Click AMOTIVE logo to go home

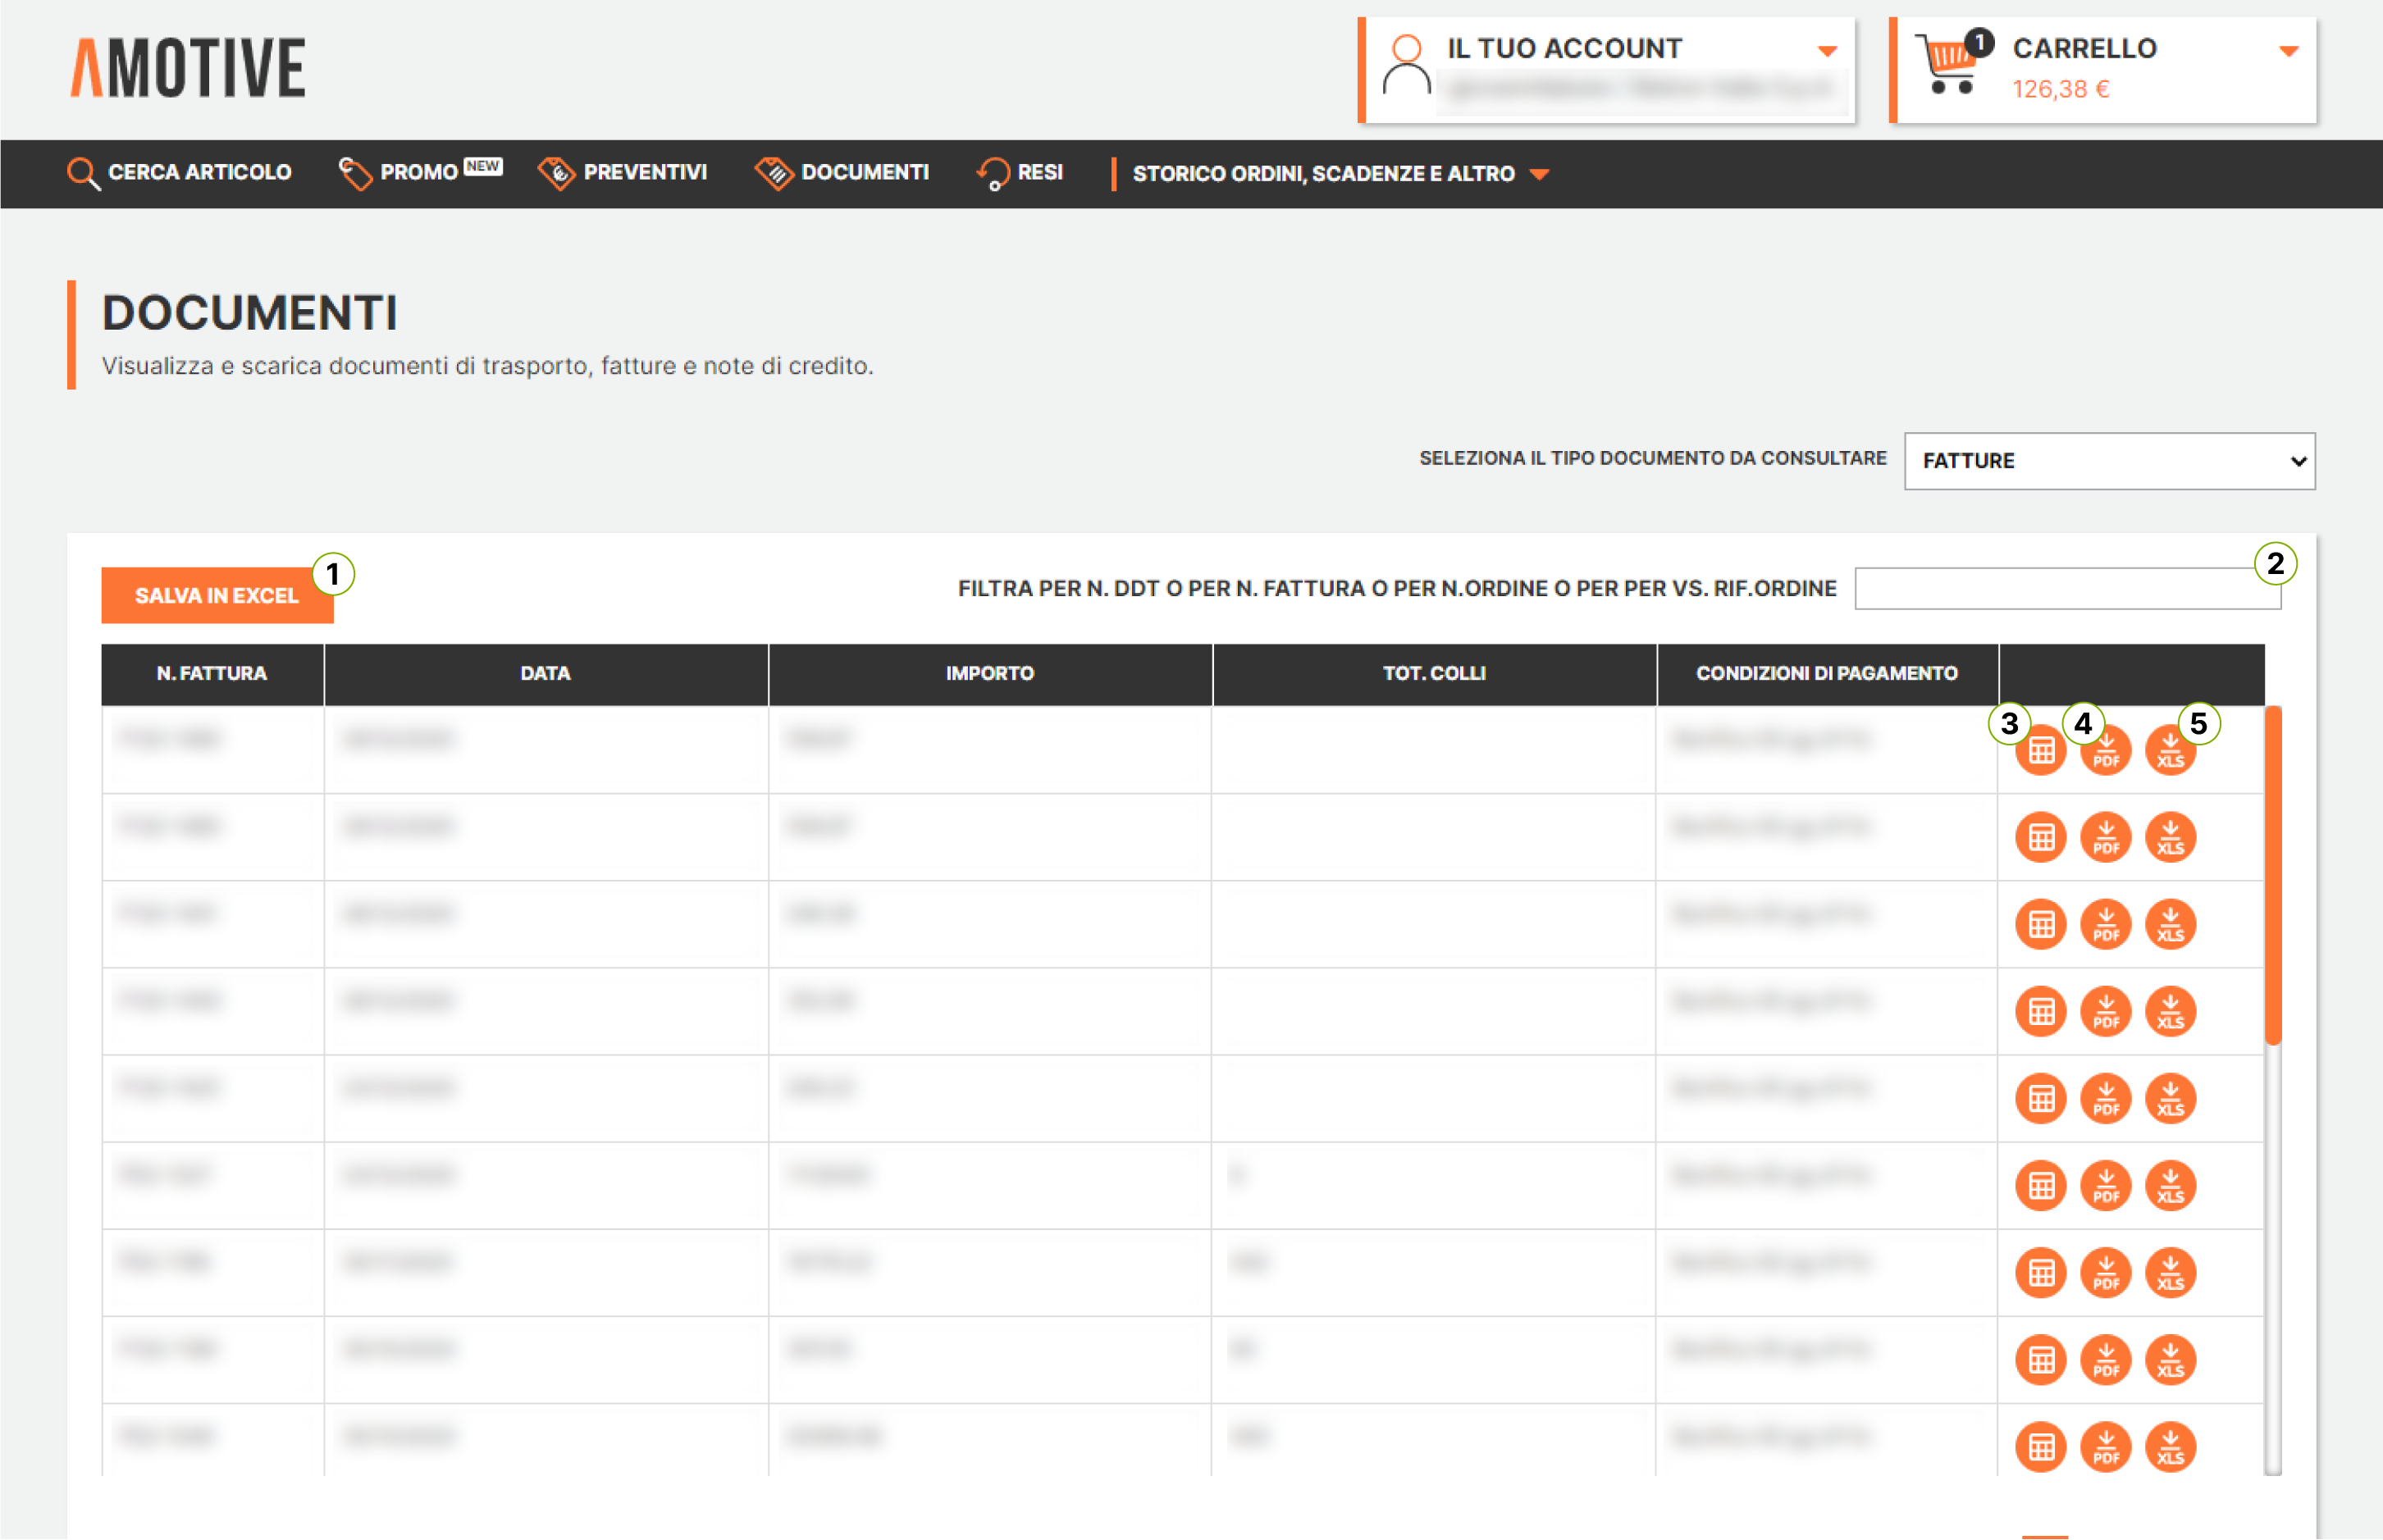[188, 68]
